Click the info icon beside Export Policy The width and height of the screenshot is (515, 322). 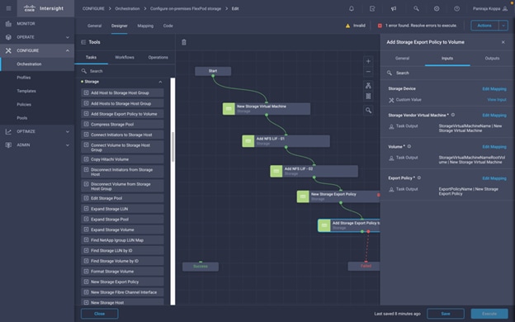[419, 178]
